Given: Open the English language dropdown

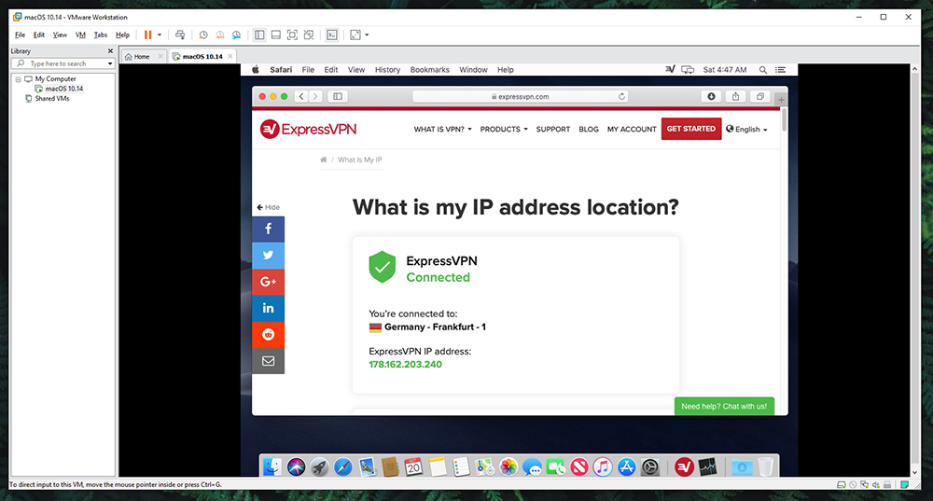Looking at the screenshot, I should 746,129.
